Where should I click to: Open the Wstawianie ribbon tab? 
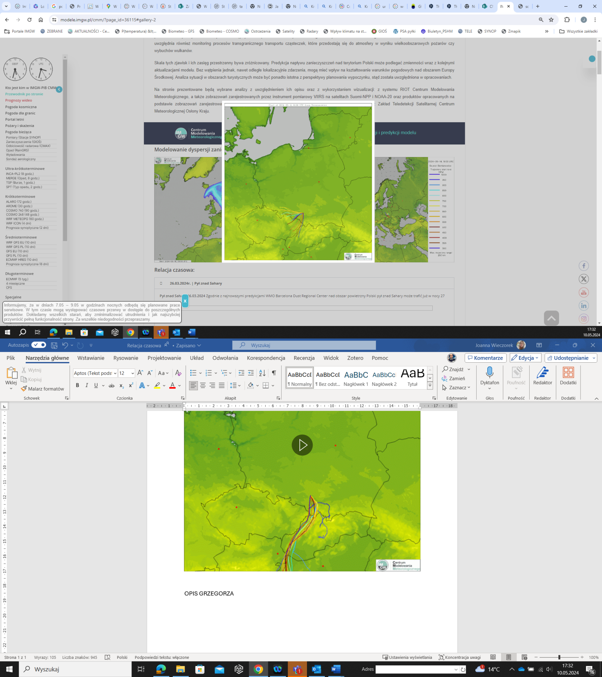coord(91,358)
